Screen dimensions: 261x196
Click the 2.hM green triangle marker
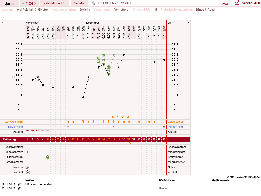(x=103, y=64)
